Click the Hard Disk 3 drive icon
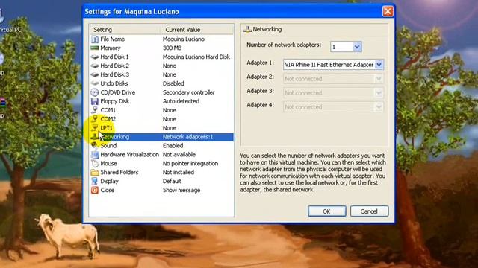 pyautogui.click(x=95, y=74)
